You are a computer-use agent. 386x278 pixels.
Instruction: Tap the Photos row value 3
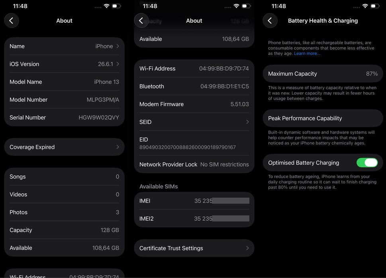(118, 212)
